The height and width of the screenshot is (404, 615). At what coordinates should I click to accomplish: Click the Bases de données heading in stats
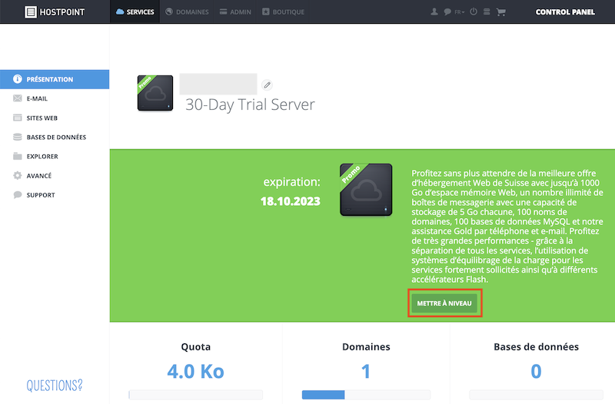click(x=536, y=347)
